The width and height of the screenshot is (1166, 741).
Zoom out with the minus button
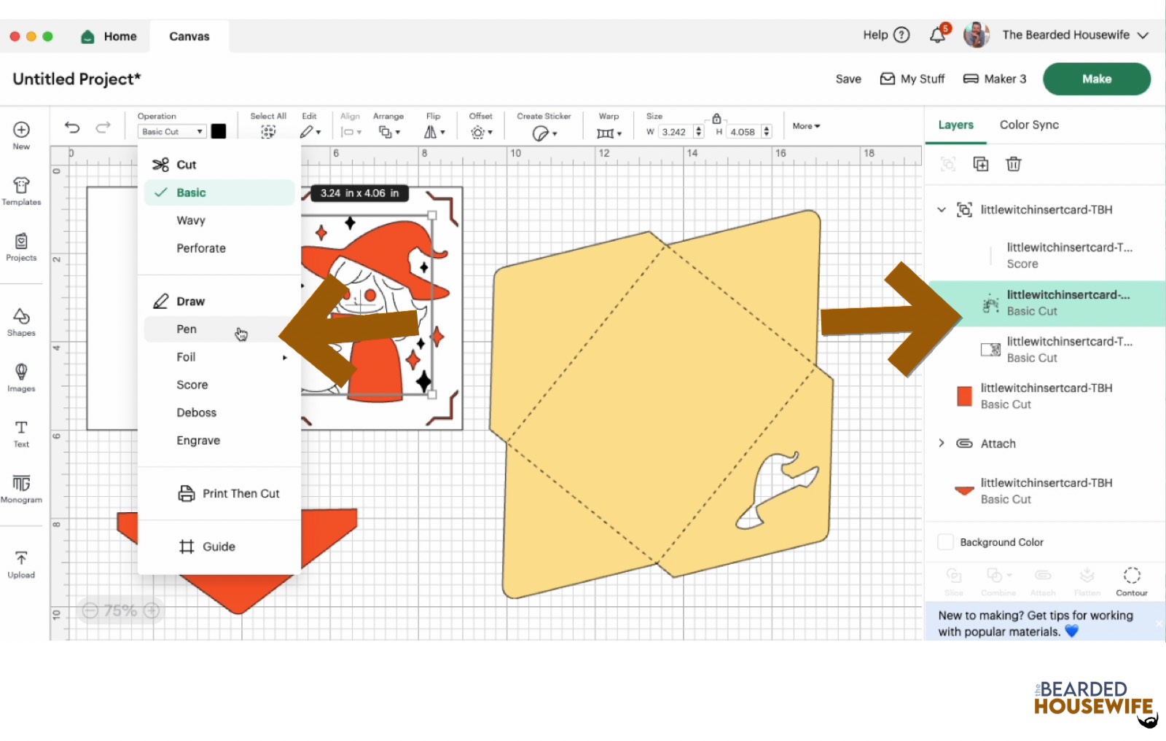click(90, 611)
